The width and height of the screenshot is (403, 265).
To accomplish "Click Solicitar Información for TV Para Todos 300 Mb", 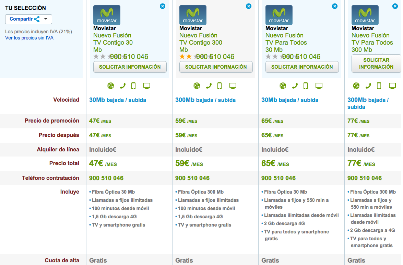I will 376,64.
